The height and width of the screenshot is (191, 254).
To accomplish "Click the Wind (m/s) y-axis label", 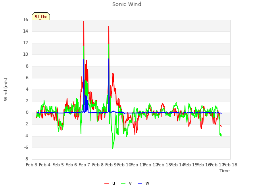I will (x=6, y=90).
